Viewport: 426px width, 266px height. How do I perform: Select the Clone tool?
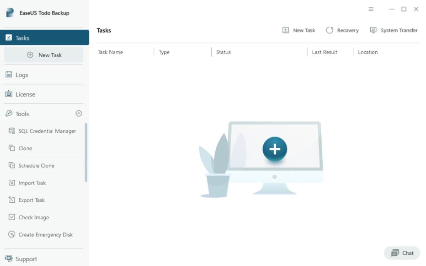coord(25,148)
